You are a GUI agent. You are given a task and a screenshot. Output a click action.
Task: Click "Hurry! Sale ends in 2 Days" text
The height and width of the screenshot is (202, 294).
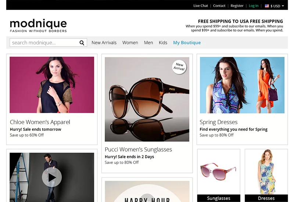pyautogui.click(x=129, y=157)
